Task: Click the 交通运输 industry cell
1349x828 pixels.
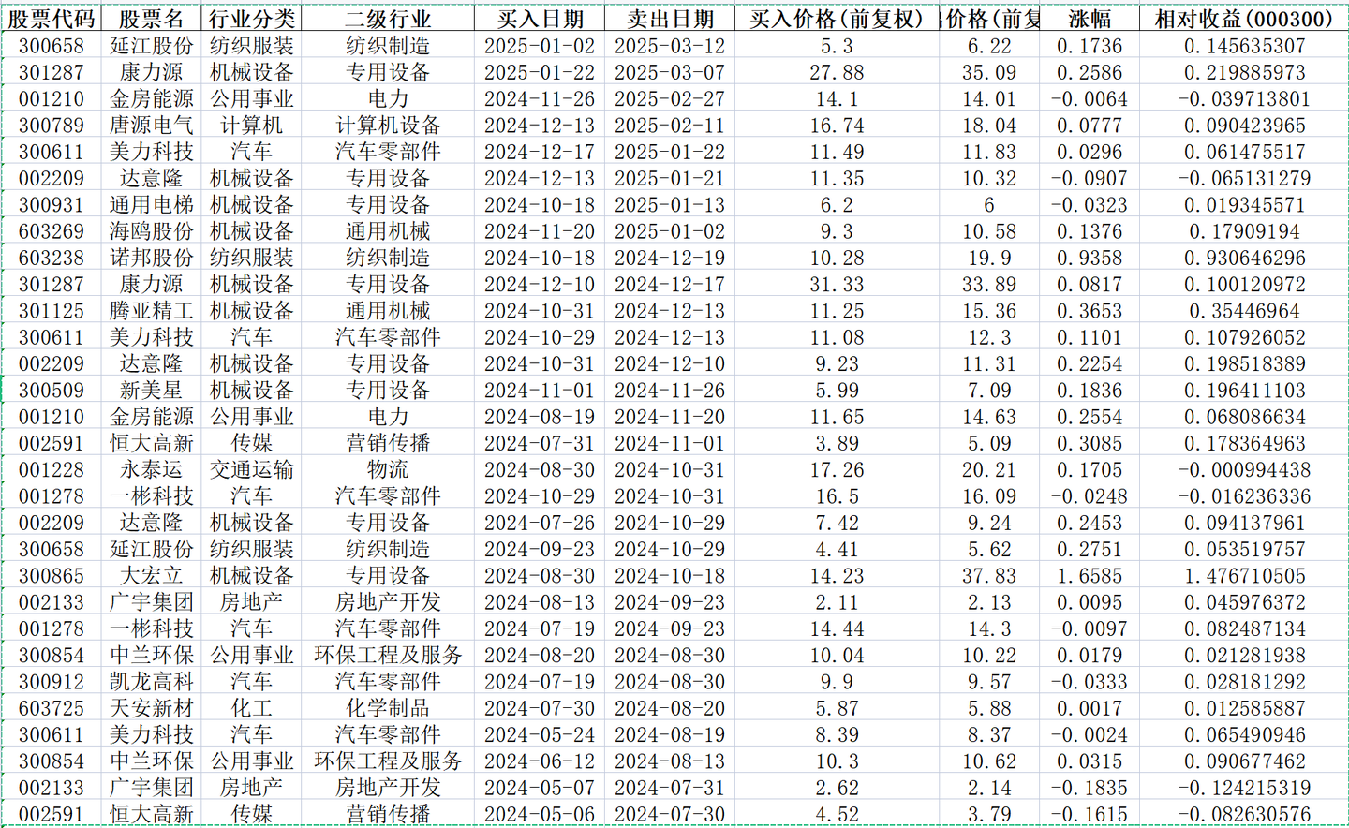Action: click(251, 470)
